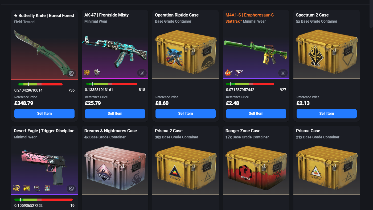Click the NaVi sticker on Desert Eagle
The height and width of the screenshot is (210, 373).
click(x=26, y=188)
